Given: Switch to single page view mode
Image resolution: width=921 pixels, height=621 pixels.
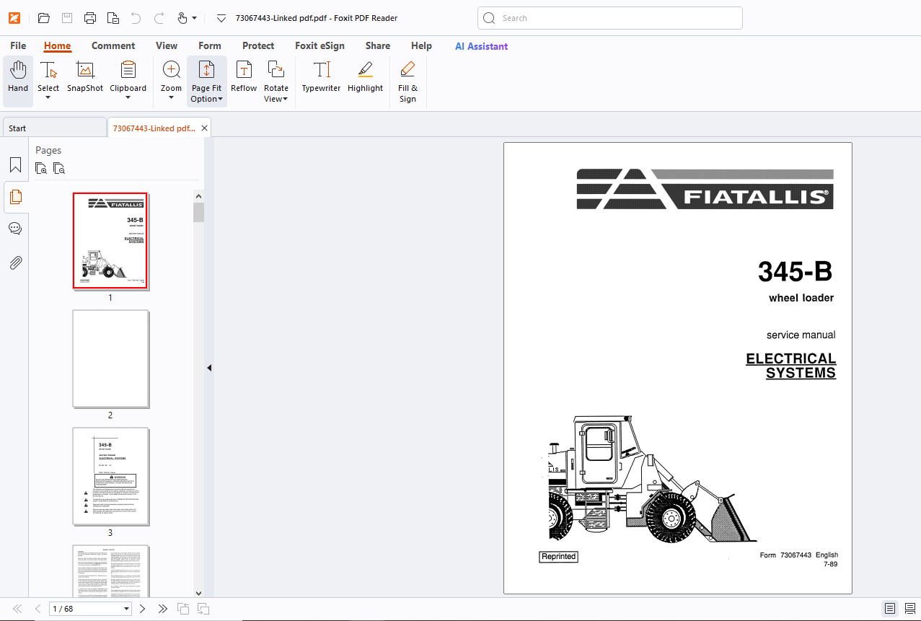Looking at the screenshot, I should coord(890,609).
